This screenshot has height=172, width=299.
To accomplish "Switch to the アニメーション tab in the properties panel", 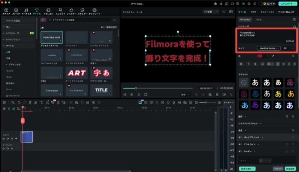I will click(267, 12).
